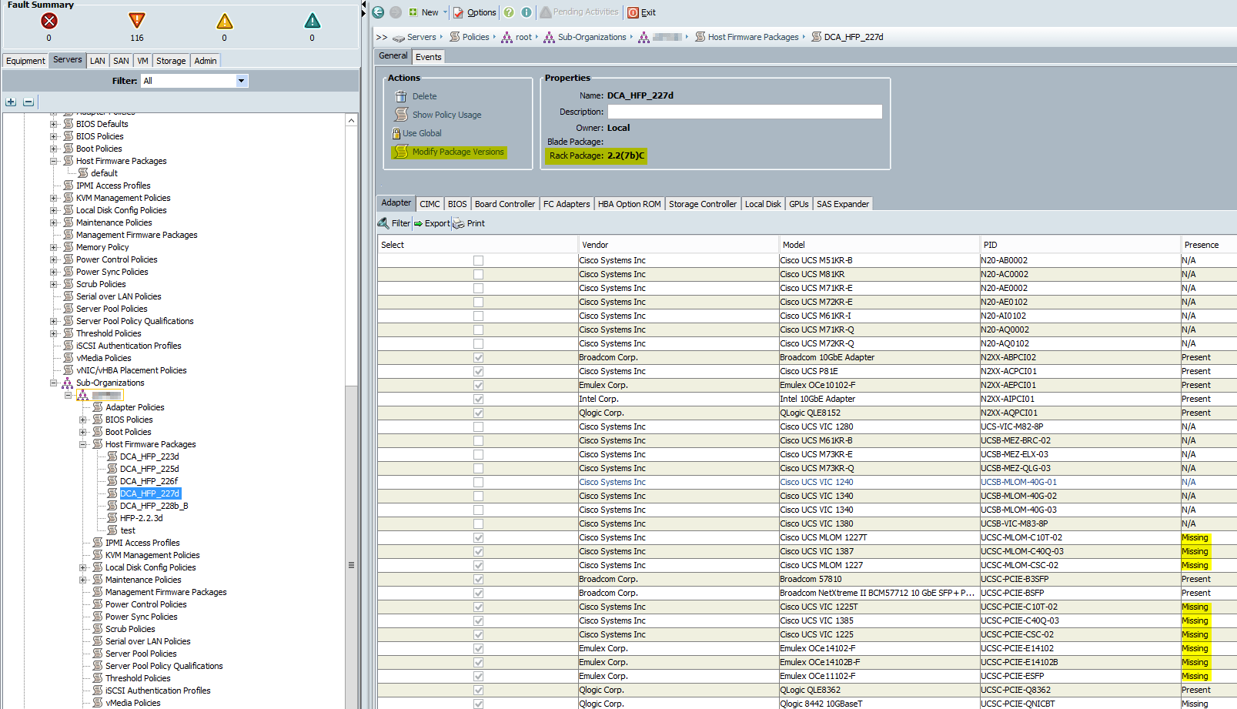
Task: Expand the BIOS Defaults tree node
Action: point(54,124)
